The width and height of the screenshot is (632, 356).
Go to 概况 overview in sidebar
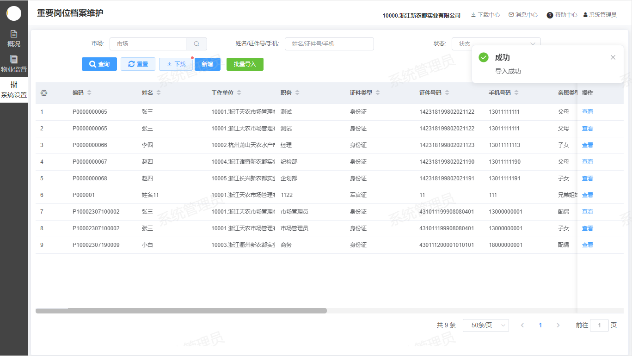coord(14,39)
